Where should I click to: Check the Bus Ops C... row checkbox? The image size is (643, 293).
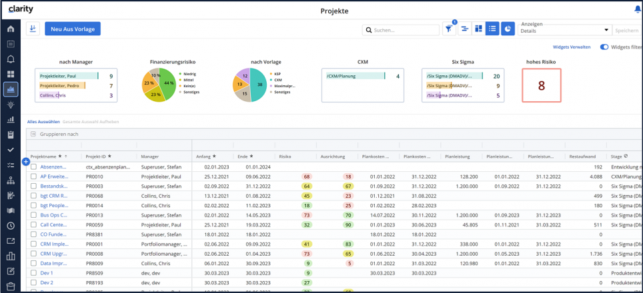pos(33,215)
